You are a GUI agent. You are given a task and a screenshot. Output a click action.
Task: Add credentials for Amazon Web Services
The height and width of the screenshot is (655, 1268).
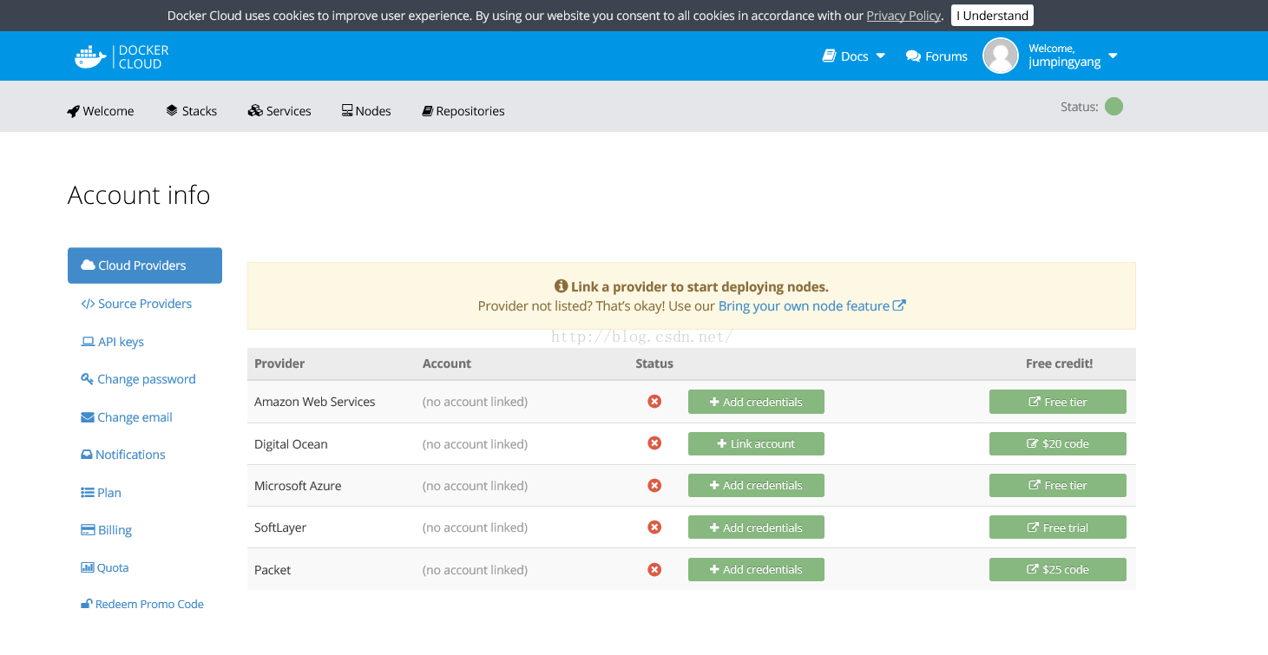[756, 402]
